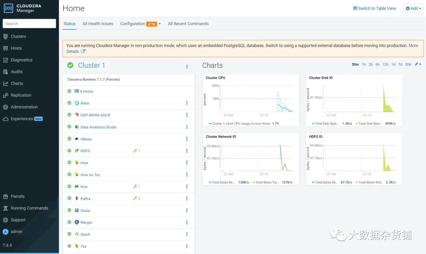The image size is (426, 254).
Task: Open the Data Analytics Studio actions menu
Action: click(x=187, y=127)
